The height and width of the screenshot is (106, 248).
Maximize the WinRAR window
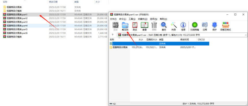(x=235, y=14)
